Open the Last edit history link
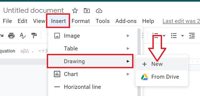 181,21
